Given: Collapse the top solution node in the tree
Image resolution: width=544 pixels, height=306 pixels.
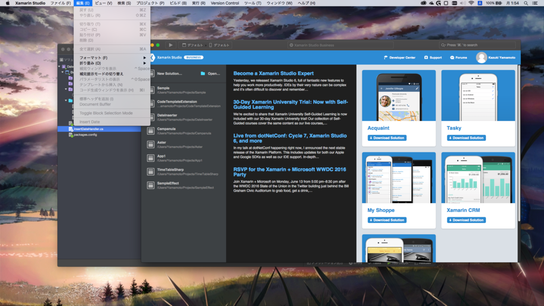Looking at the screenshot, I should [x=59, y=66].
